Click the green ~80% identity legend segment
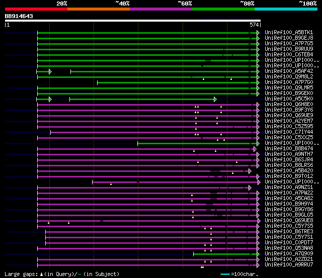The width and height of the screenshot is (322, 278). tap(223, 9)
